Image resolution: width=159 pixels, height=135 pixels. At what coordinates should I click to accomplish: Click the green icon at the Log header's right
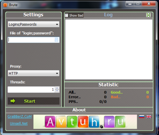[148, 15]
